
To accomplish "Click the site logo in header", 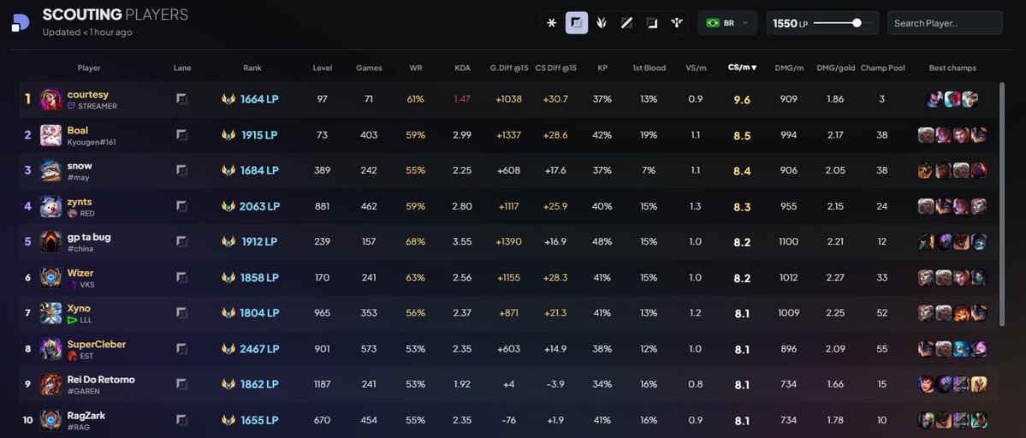I will coord(21,23).
